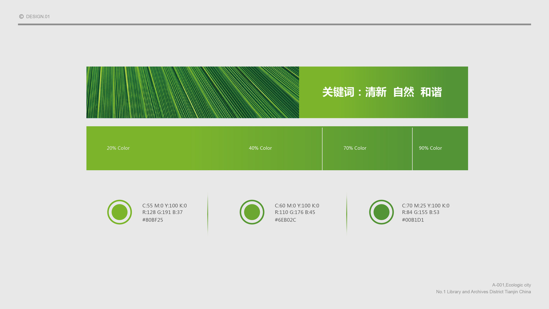Pick the dark green #00B1D1 circle swatch
Viewport: 549px width, 309px height.
381,212
